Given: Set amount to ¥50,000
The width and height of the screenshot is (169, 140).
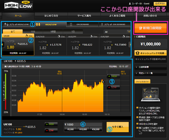Looking at the screenshot, I should pyautogui.click(x=96, y=129).
